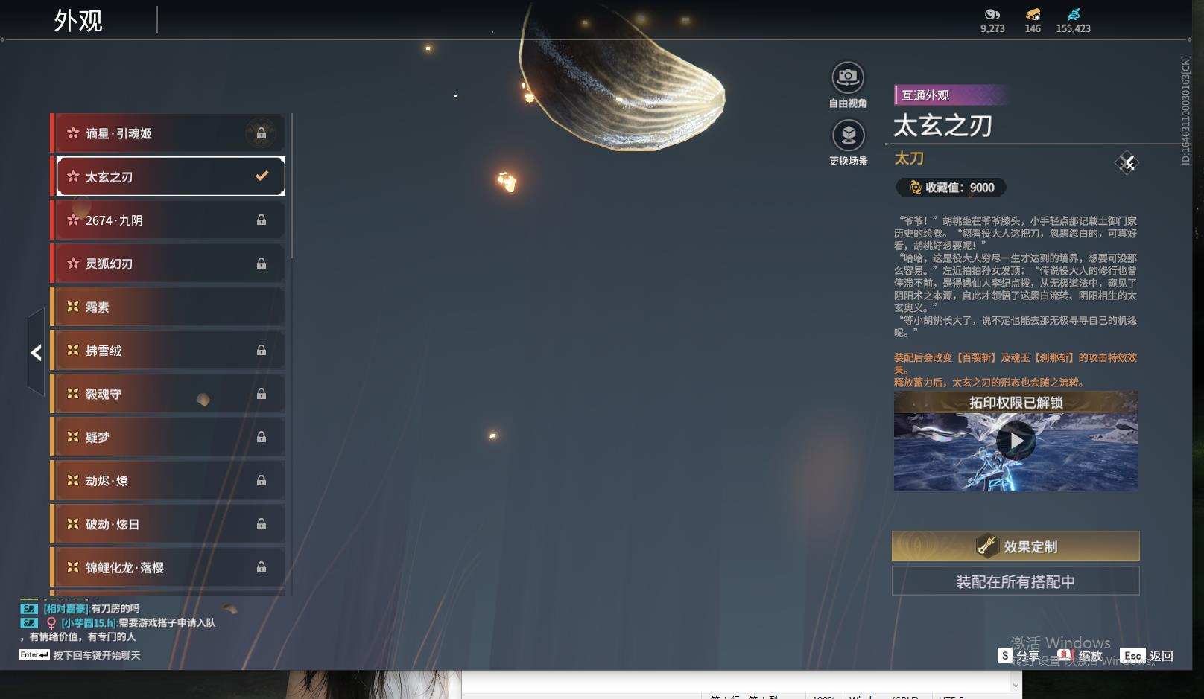
Task: Click the 太刀 weapon type label
Action: [x=909, y=159]
